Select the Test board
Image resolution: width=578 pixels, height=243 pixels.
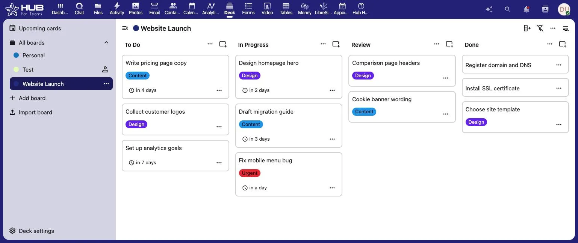[61, 69]
